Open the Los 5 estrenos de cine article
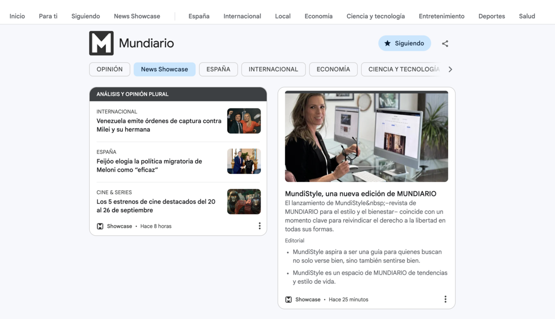The width and height of the screenshot is (555, 319). (x=156, y=206)
